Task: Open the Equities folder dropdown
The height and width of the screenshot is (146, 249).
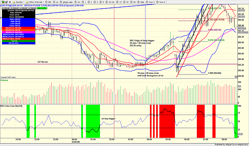Action: coord(18,2)
